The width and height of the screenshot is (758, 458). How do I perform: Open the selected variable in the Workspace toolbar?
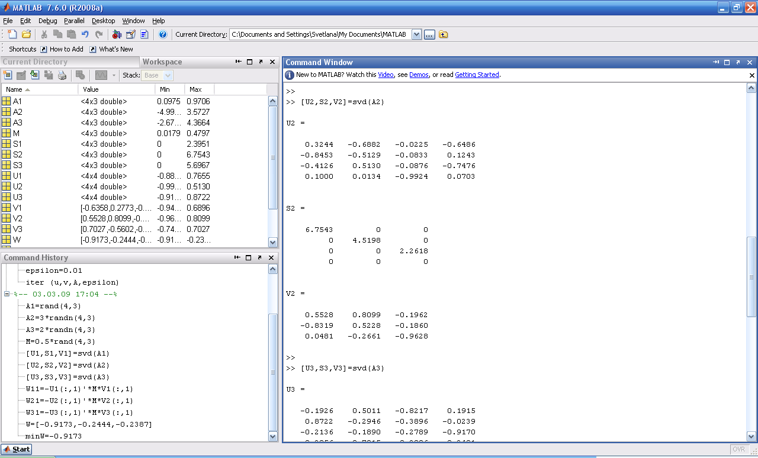[x=21, y=75]
